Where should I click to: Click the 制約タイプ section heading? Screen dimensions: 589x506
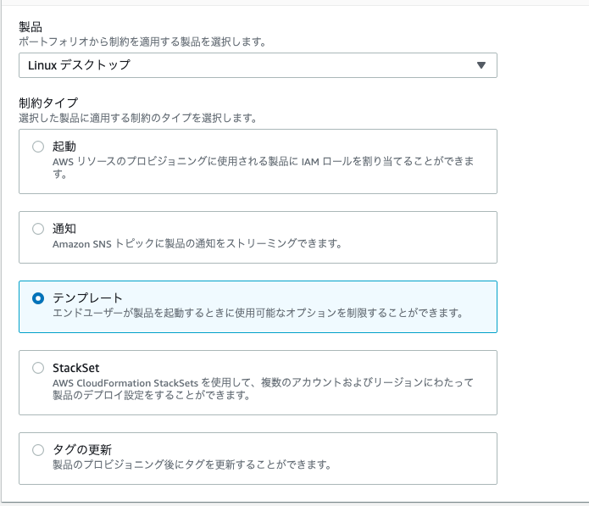point(48,103)
